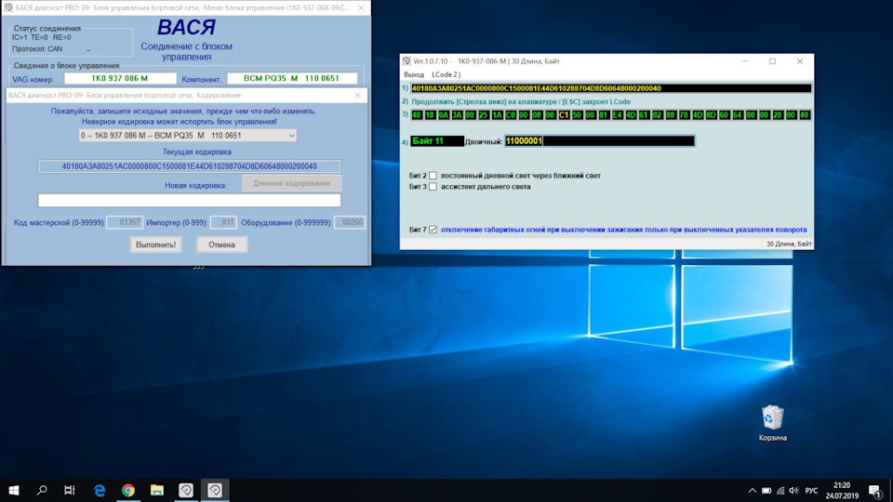Open Windows Start menu

tap(14, 490)
